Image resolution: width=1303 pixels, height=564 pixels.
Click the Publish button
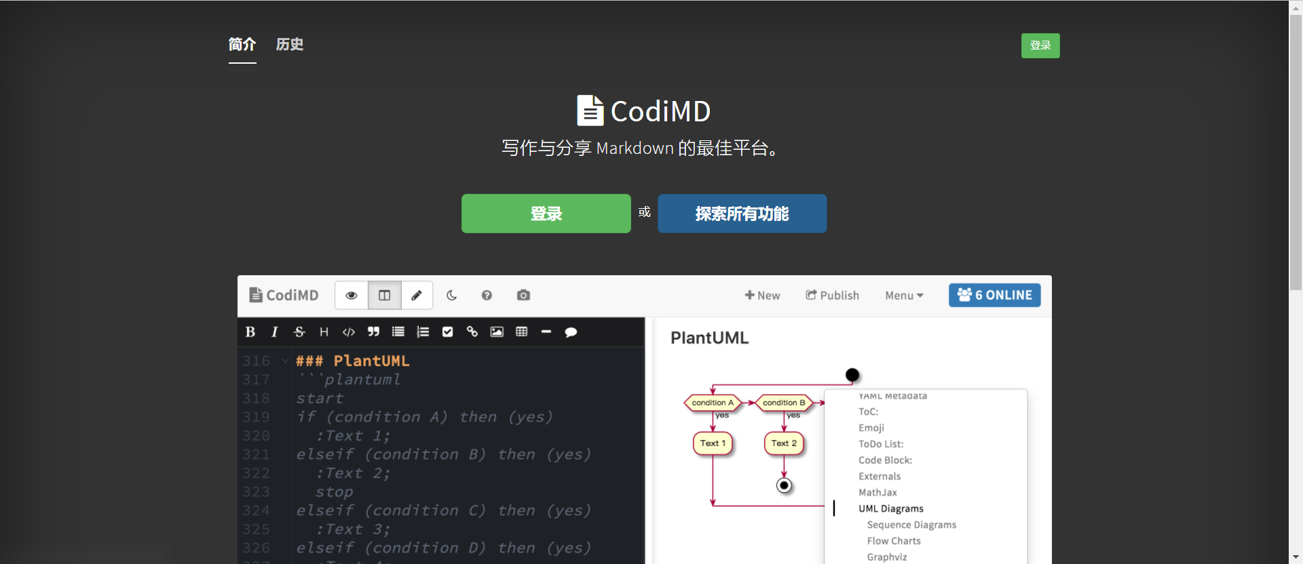point(832,296)
